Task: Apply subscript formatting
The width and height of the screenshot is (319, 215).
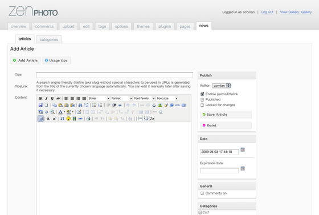Action: [x=48, y=119]
